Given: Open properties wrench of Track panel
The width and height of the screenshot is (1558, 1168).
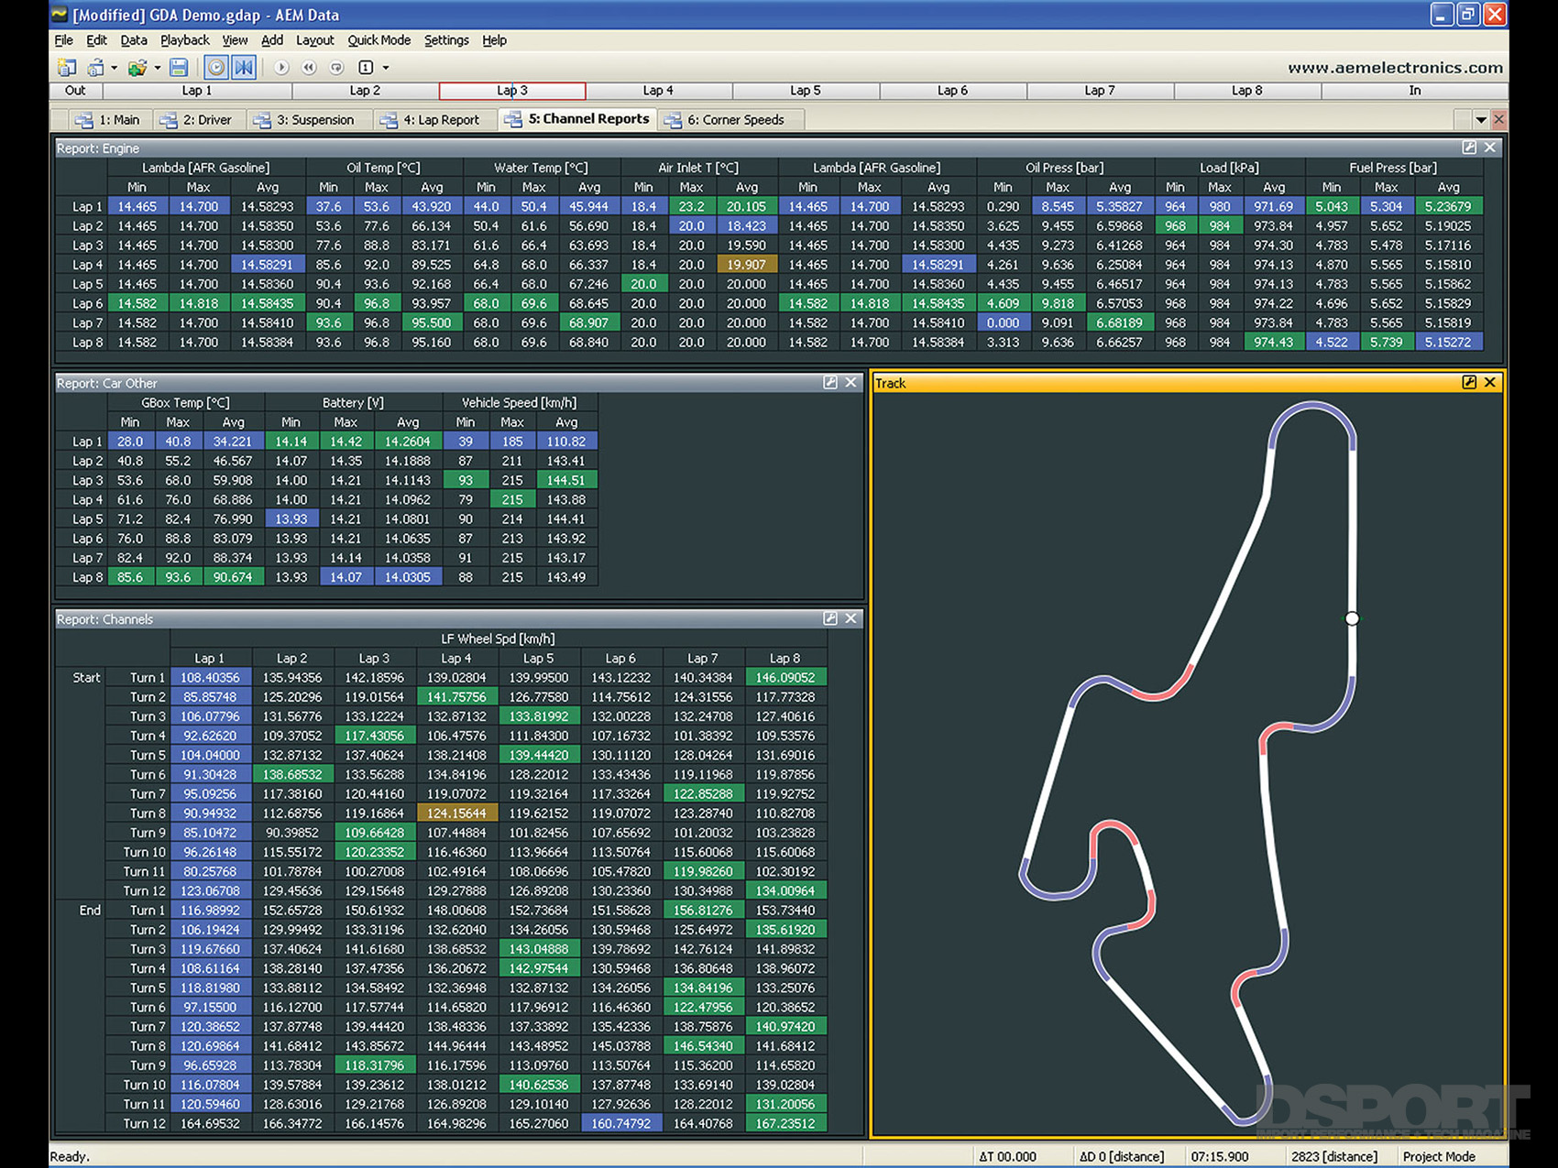Looking at the screenshot, I should [x=1469, y=383].
